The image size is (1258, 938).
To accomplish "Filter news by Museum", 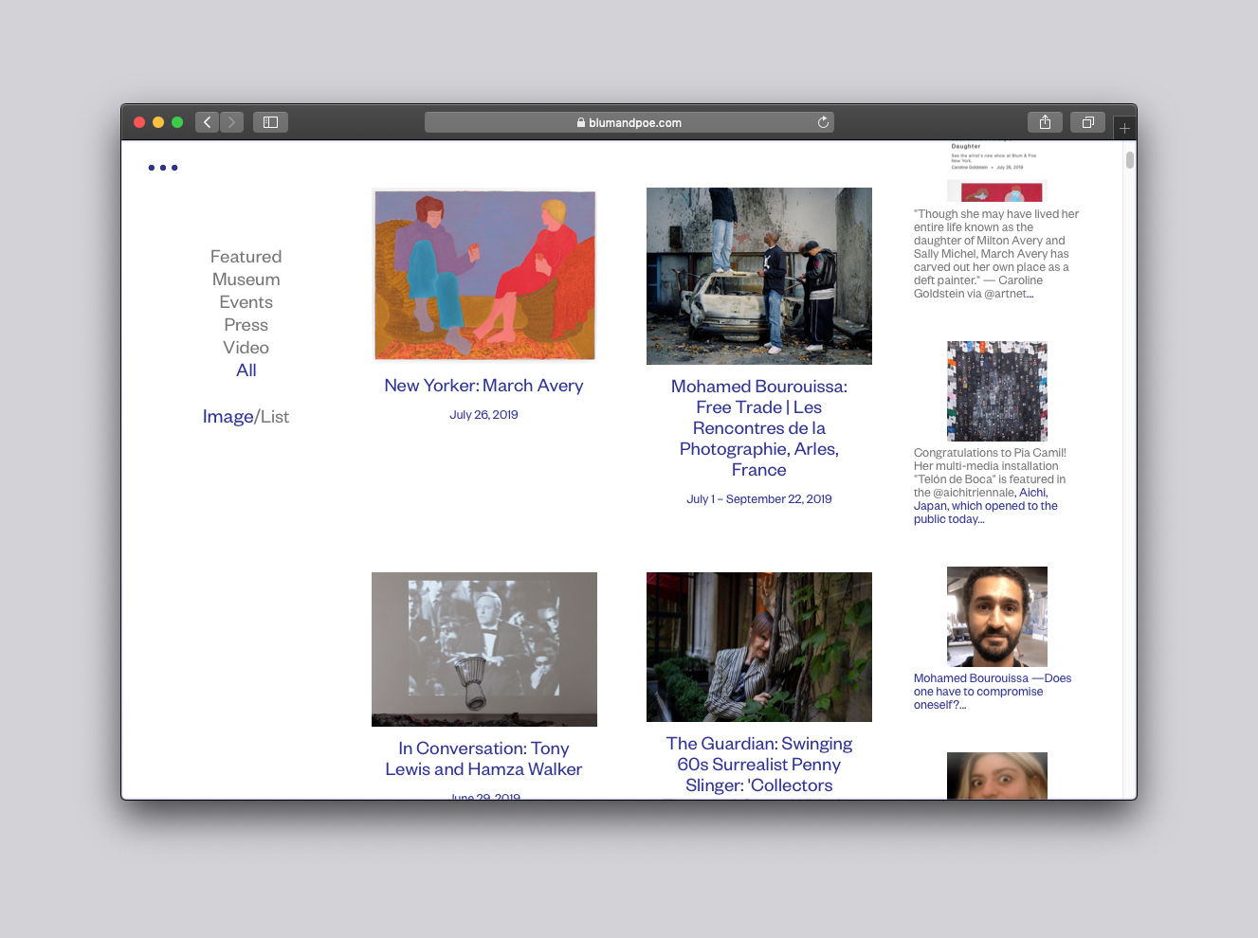I will coord(246,280).
